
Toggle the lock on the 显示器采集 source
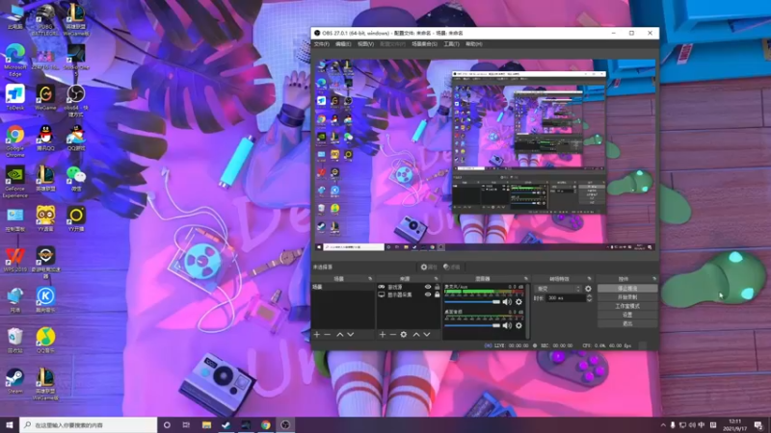point(438,294)
